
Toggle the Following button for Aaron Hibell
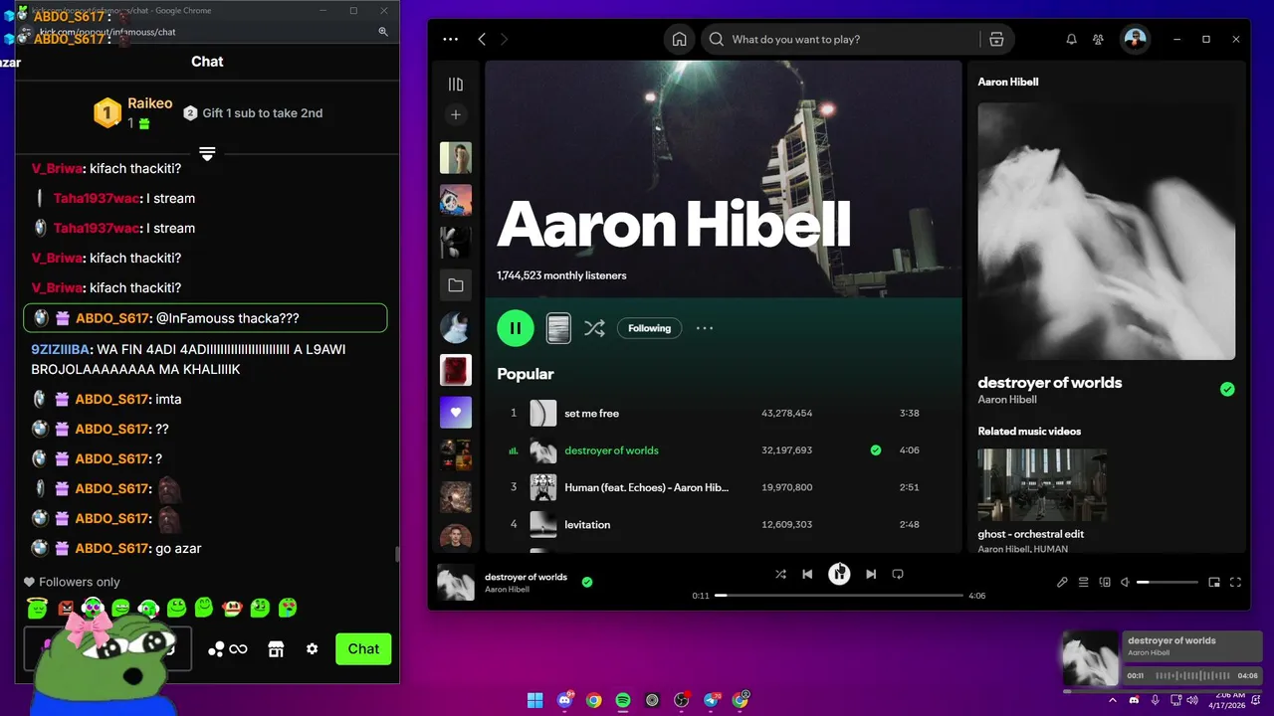[649, 328]
